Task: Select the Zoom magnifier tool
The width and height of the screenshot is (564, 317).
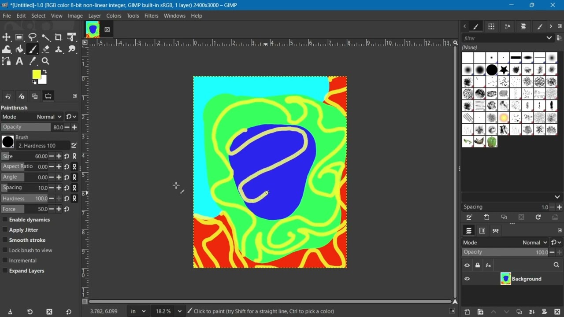Action: point(46,61)
